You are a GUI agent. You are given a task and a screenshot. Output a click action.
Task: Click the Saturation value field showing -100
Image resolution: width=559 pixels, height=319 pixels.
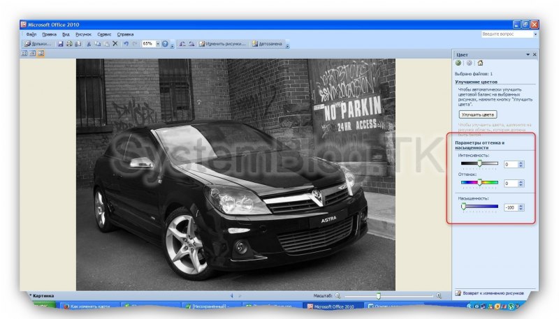coord(511,207)
